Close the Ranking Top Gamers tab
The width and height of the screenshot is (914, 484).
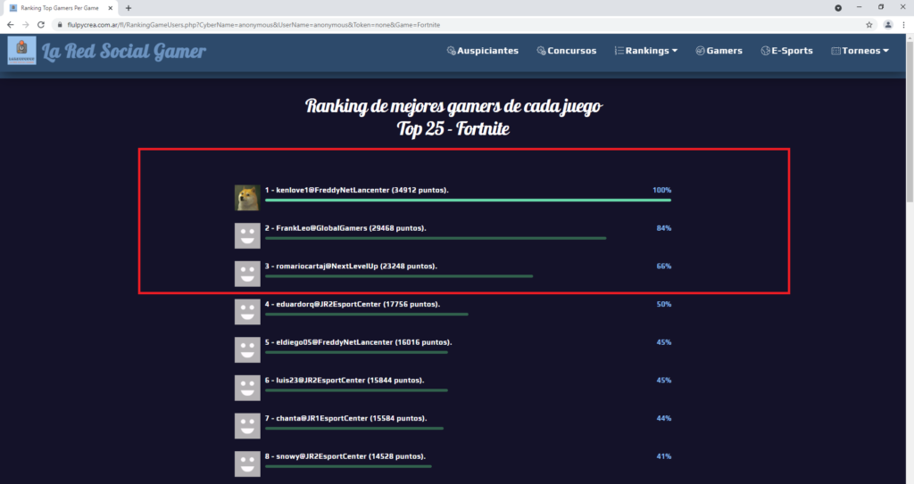pyautogui.click(x=110, y=8)
